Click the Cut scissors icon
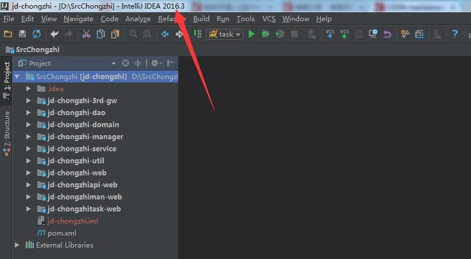 coord(87,34)
